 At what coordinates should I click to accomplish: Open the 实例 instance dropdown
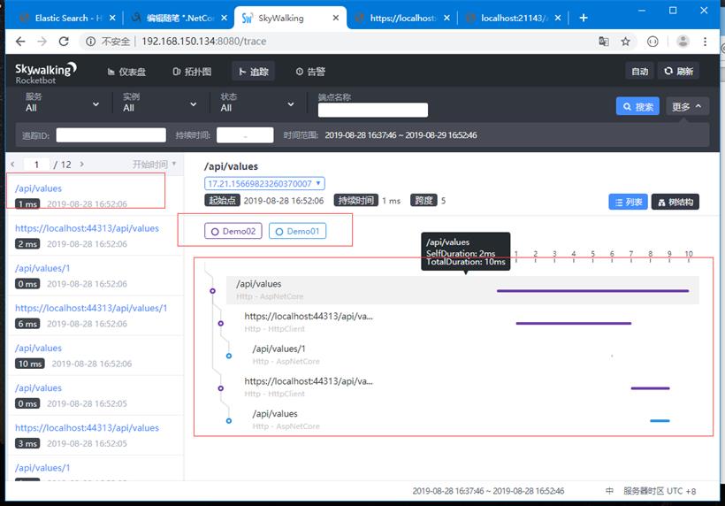coord(159,103)
